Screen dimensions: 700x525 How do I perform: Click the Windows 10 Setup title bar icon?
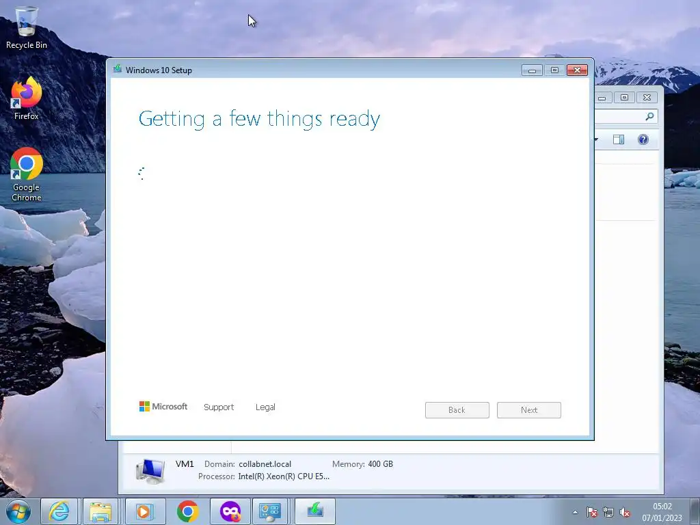(118, 69)
